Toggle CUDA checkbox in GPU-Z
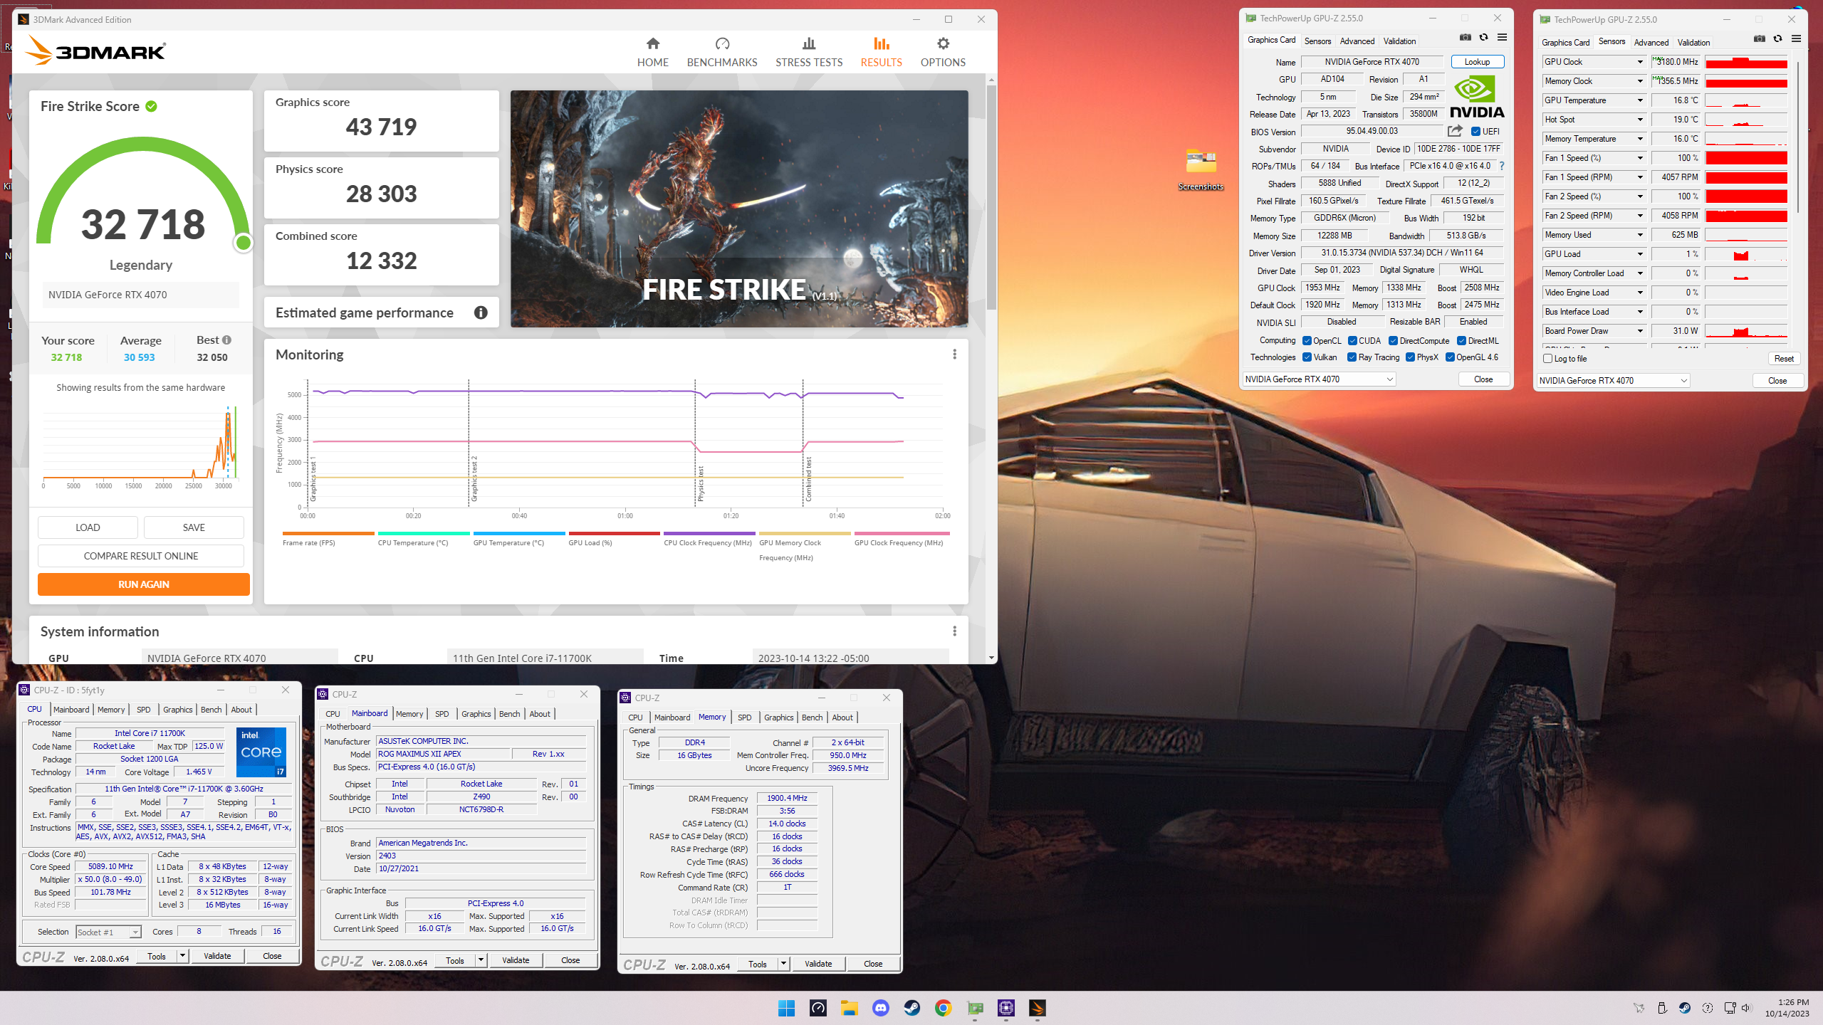 click(1352, 341)
